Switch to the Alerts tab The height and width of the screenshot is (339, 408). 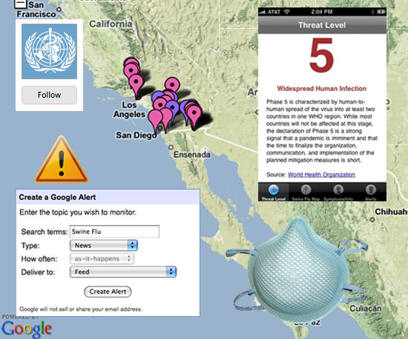[x=370, y=192]
